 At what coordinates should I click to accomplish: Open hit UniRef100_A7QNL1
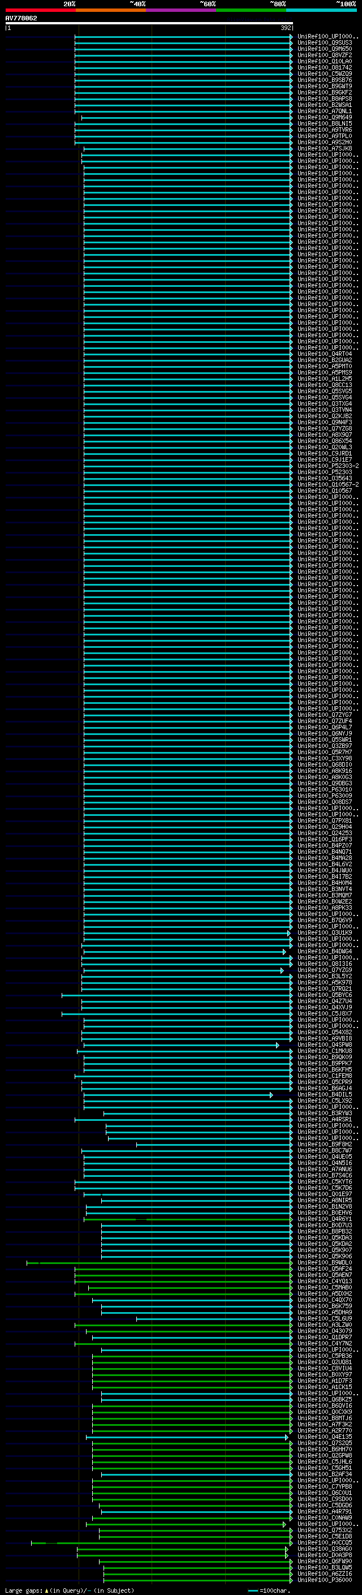325,111
